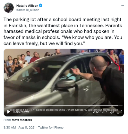Click the 2:12 / 2:17 time display
Screen dimensions: 128x134
pos(100,112)
